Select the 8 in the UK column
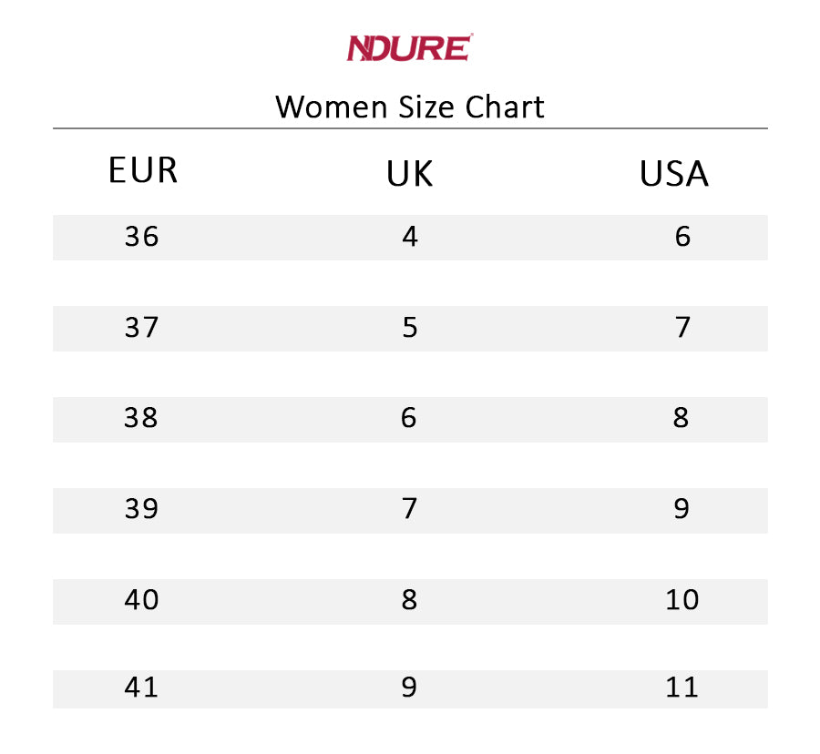 coord(409,600)
